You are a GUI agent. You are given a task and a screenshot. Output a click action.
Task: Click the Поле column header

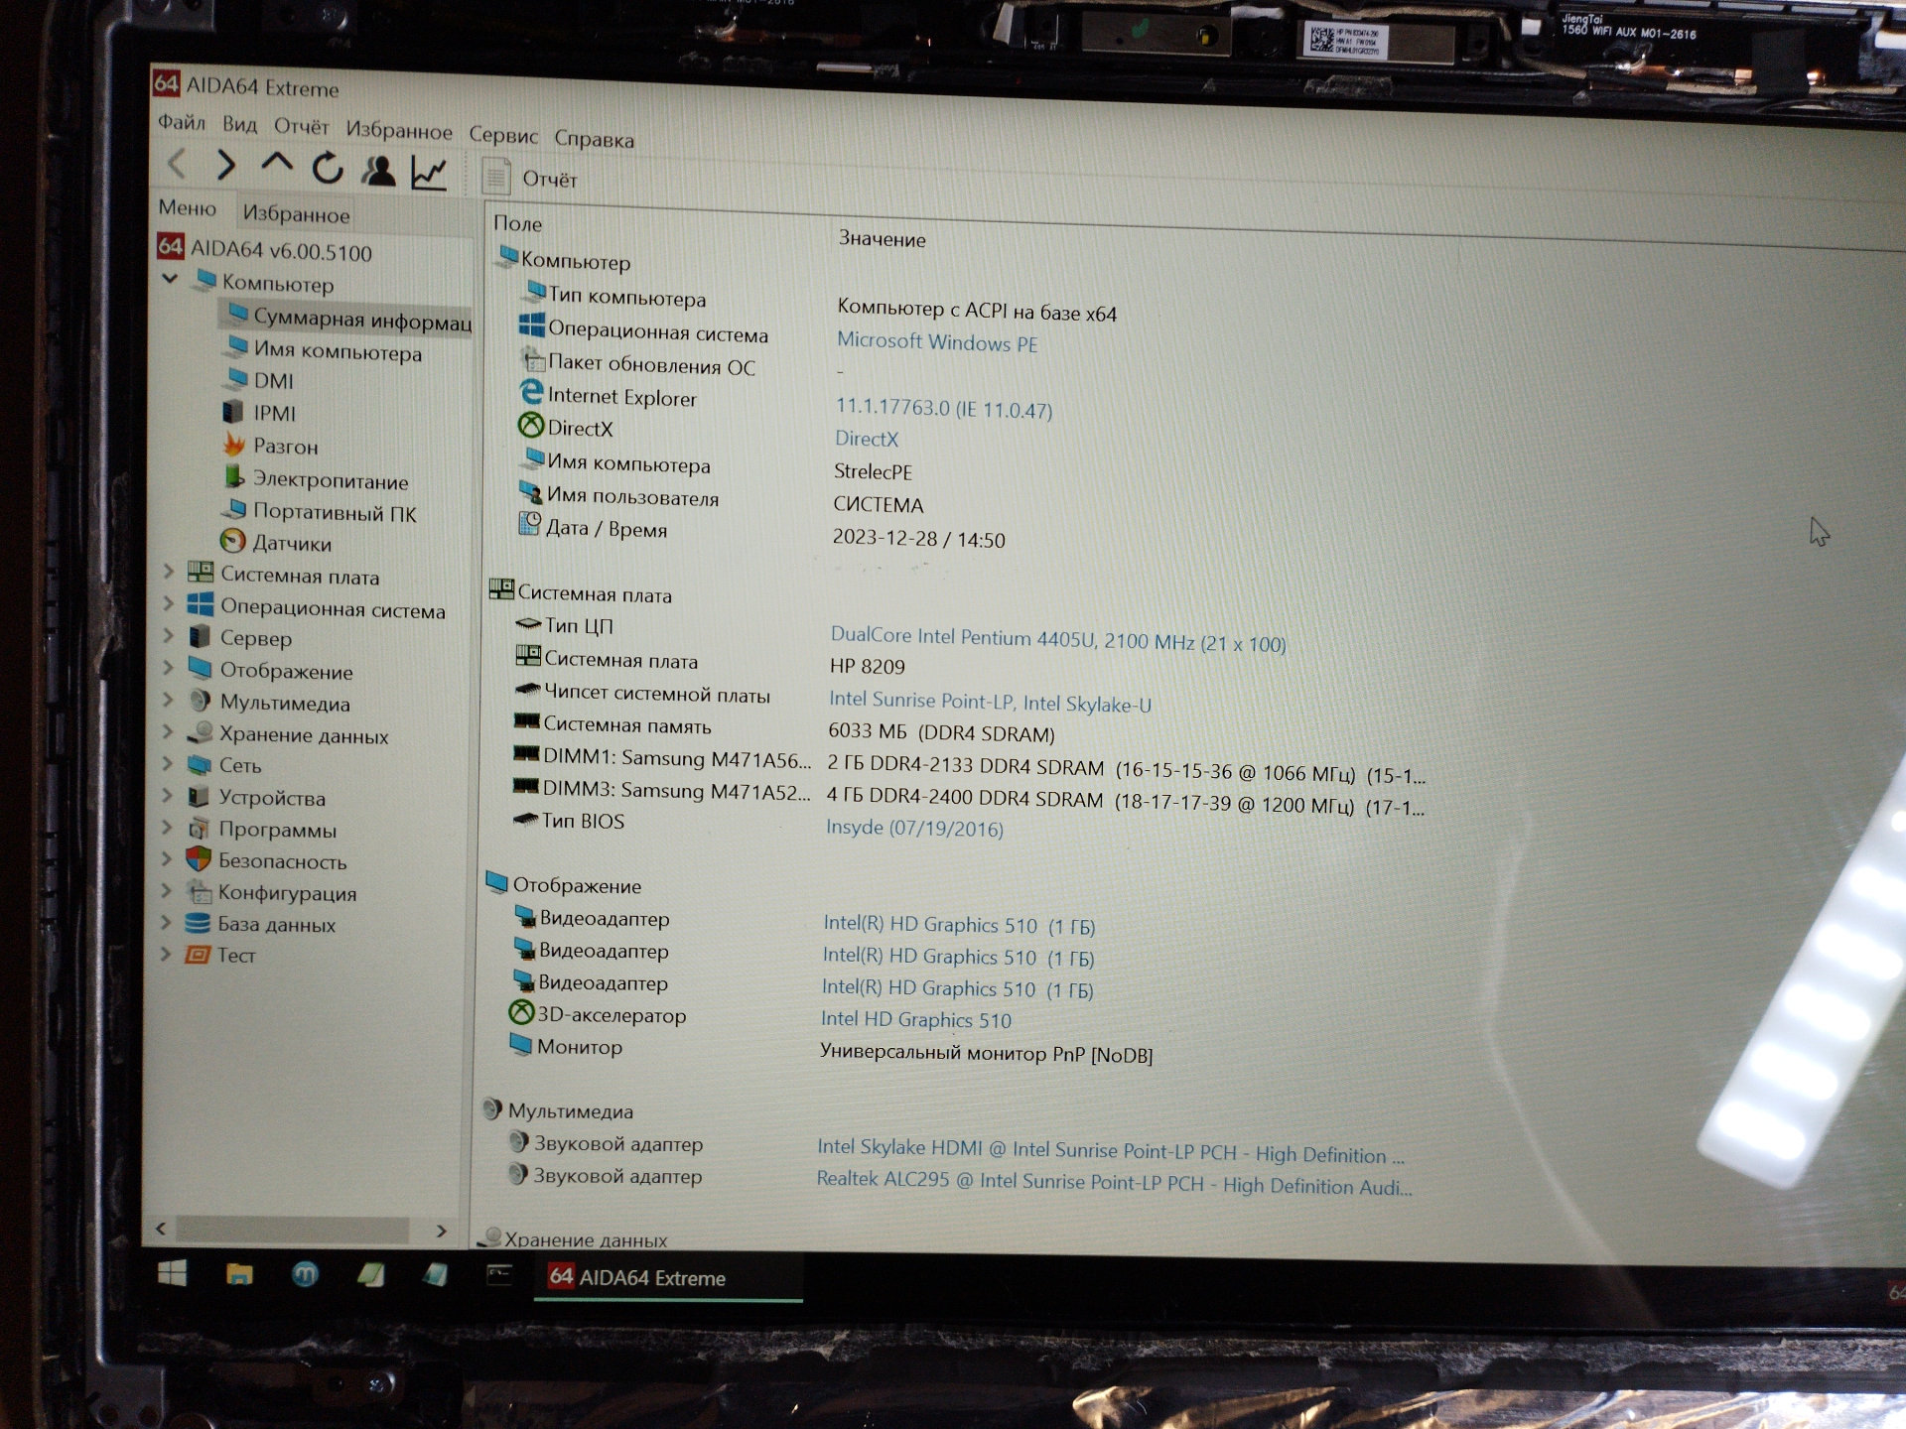pos(518,224)
